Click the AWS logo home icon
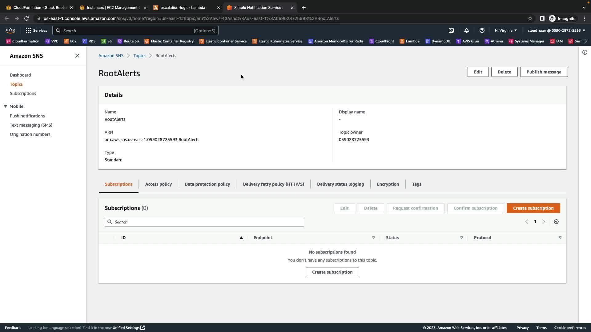 point(10,30)
